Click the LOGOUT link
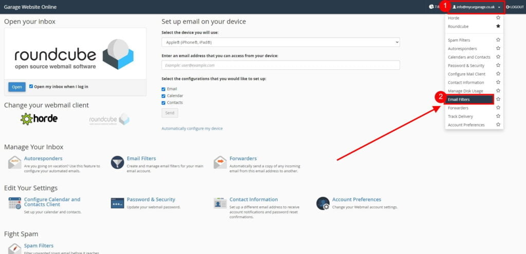 pos(515,7)
